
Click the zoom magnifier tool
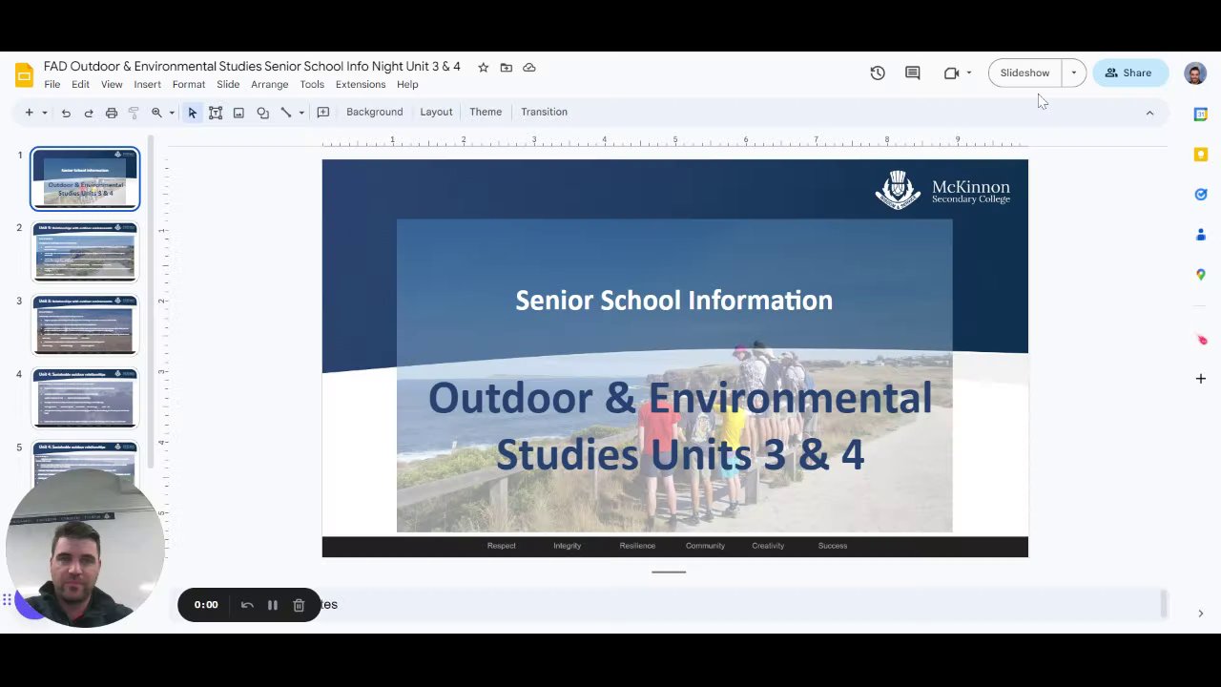pyautogui.click(x=156, y=113)
